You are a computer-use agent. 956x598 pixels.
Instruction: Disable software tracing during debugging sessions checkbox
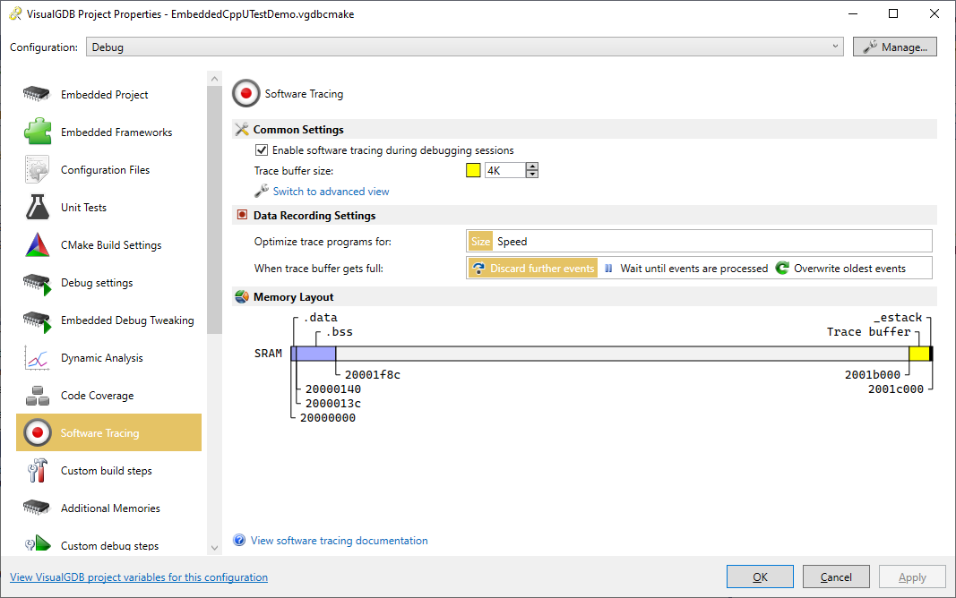(262, 149)
